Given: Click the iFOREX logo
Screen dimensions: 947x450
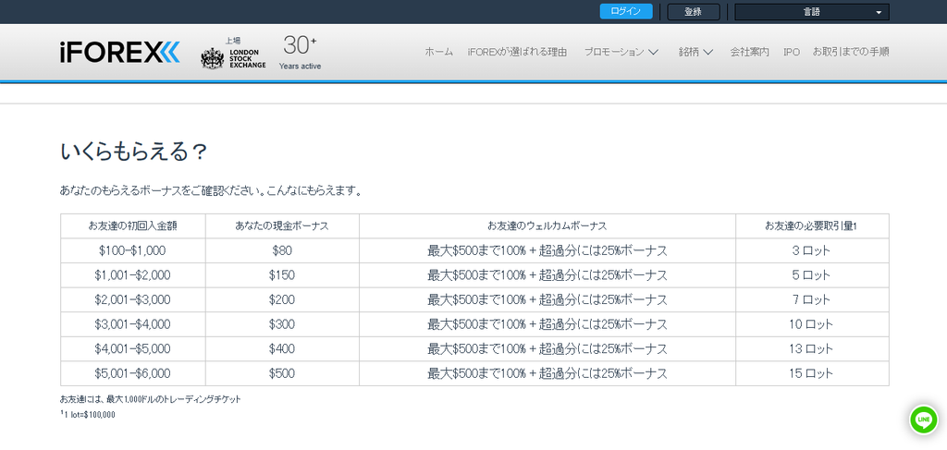Looking at the screenshot, I should point(119,53).
